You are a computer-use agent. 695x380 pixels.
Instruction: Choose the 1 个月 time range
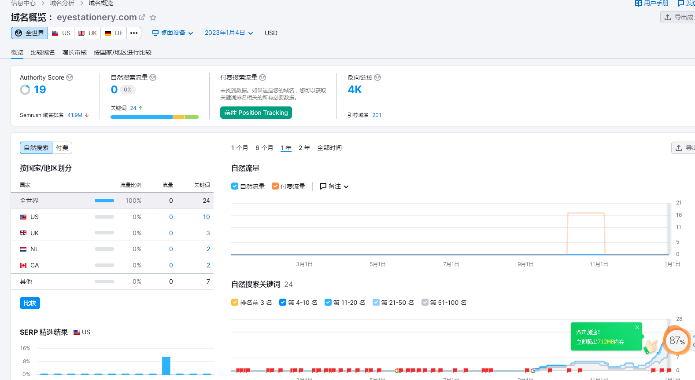240,148
